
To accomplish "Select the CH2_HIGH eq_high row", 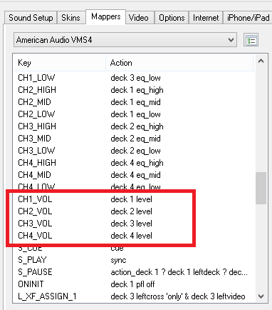I will (134, 90).
